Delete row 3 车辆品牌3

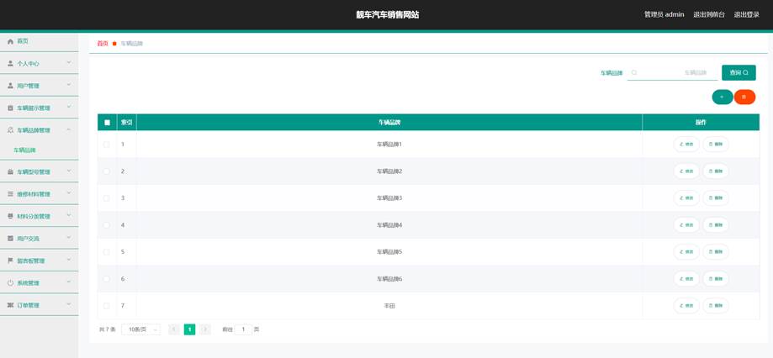(715, 198)
